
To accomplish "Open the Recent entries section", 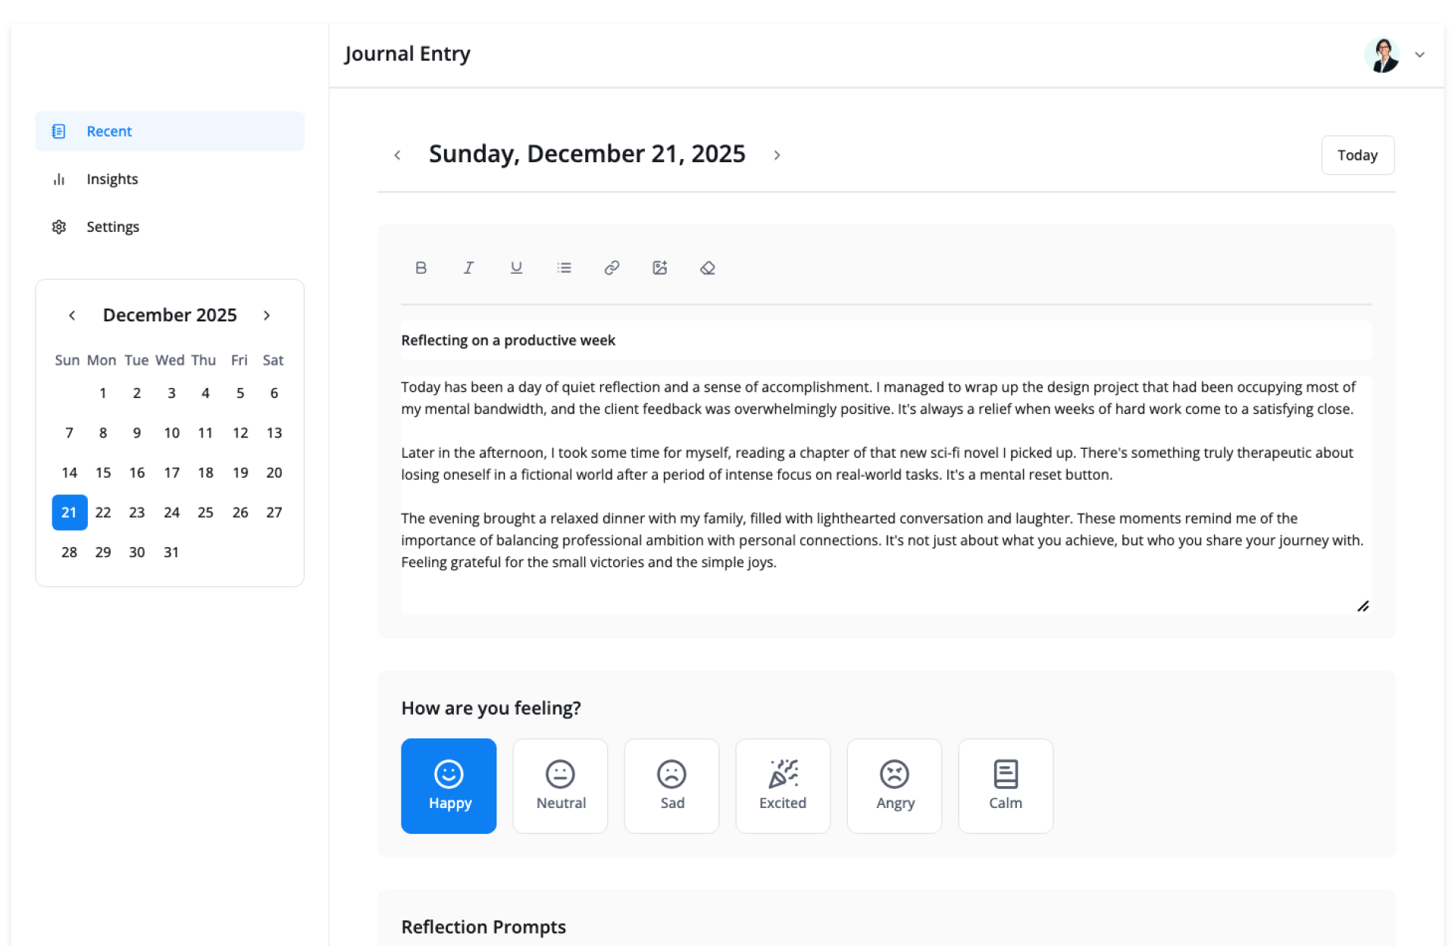I will pos(109,131).
